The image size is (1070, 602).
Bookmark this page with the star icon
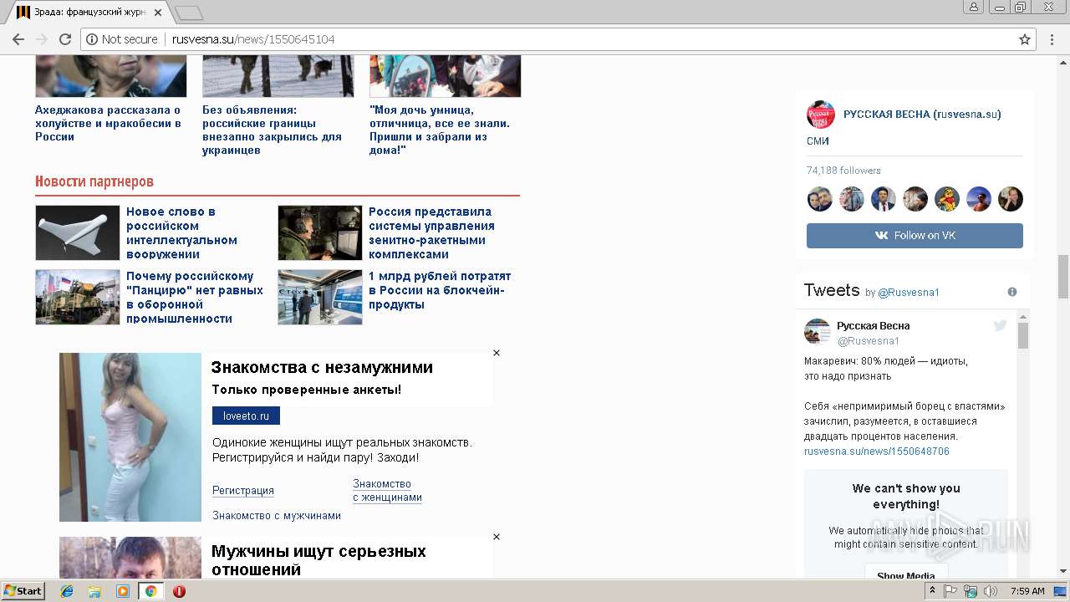pos(1025,39)
